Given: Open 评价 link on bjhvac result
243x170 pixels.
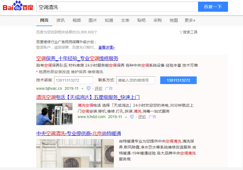Looking at the screenshot, I should pos(99,88).
